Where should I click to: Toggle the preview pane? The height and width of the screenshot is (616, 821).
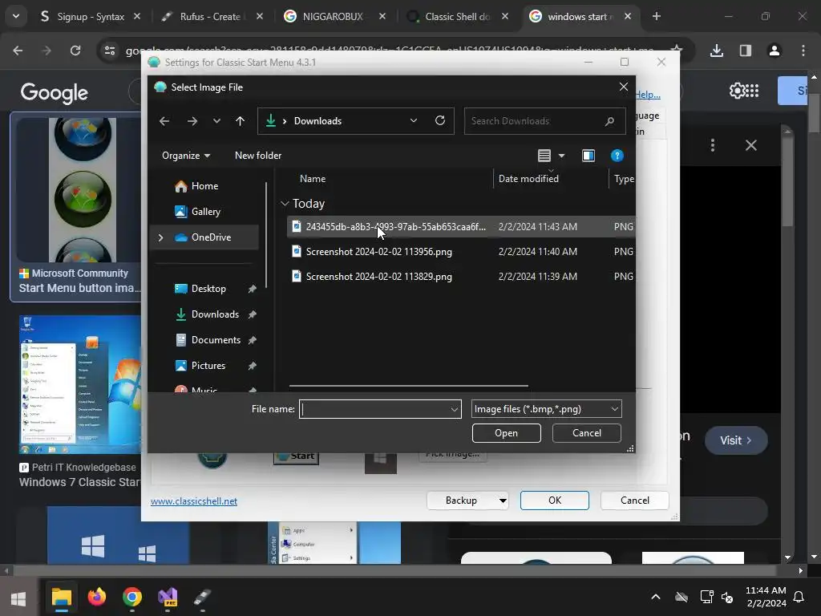coord(588,156)
